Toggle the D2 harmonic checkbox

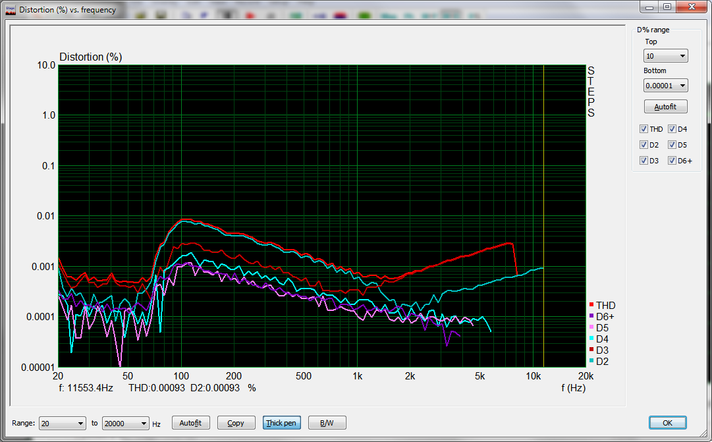(x=644, y=145)
